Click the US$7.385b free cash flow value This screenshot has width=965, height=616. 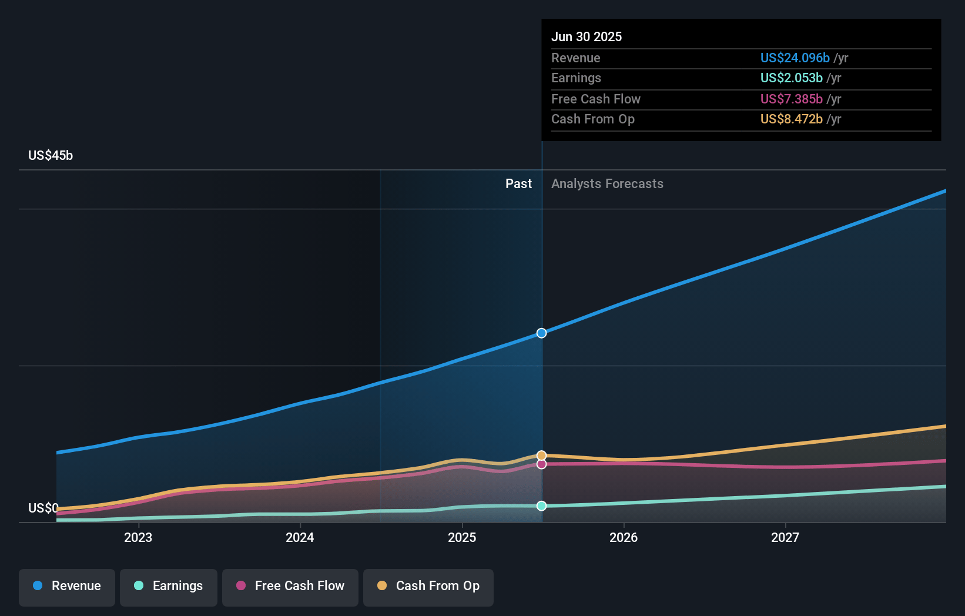coord(792,99)
